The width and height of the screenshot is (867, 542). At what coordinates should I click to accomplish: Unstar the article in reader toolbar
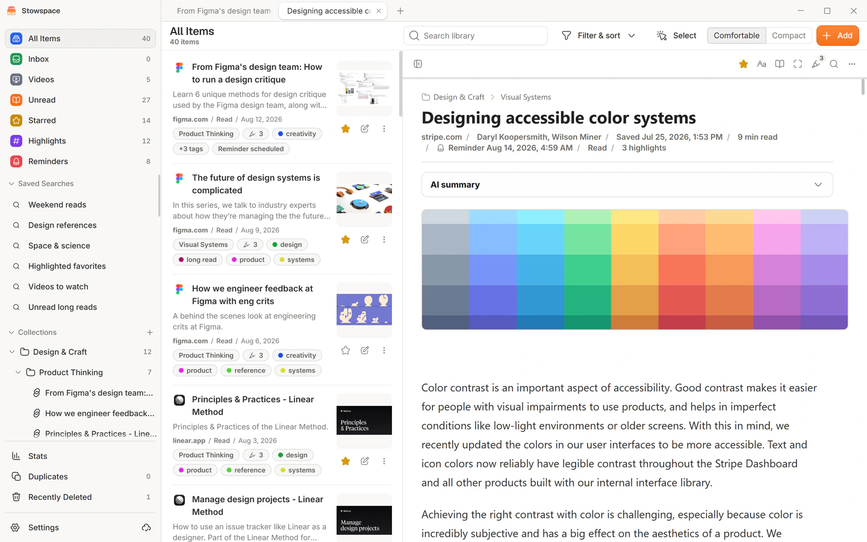[x=744, y=64]
